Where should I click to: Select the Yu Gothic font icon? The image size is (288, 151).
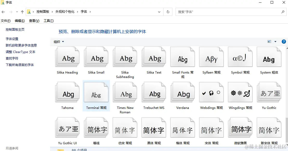(269, 92)
